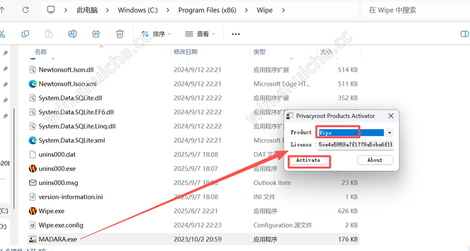Click the 2023/10/2 20:59 date cell
Image resolution: width=470 pixels, height=251 pixels.
[x=197, y=239]
